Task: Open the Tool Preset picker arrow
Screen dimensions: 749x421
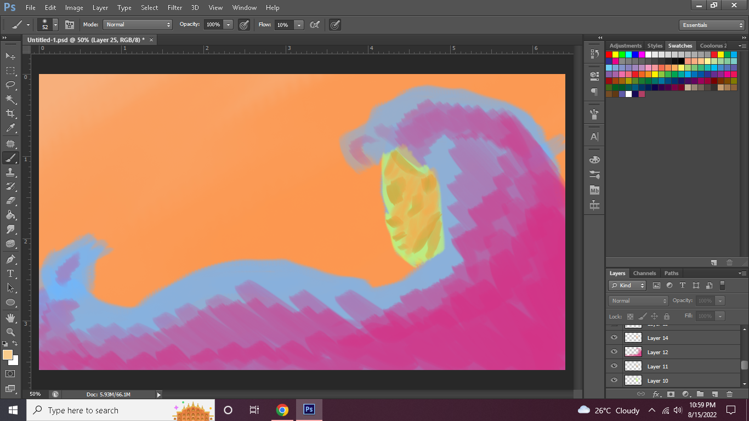Action: [x=28, y=25]
